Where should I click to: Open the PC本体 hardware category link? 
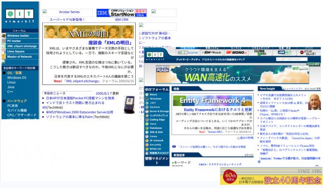13,105
